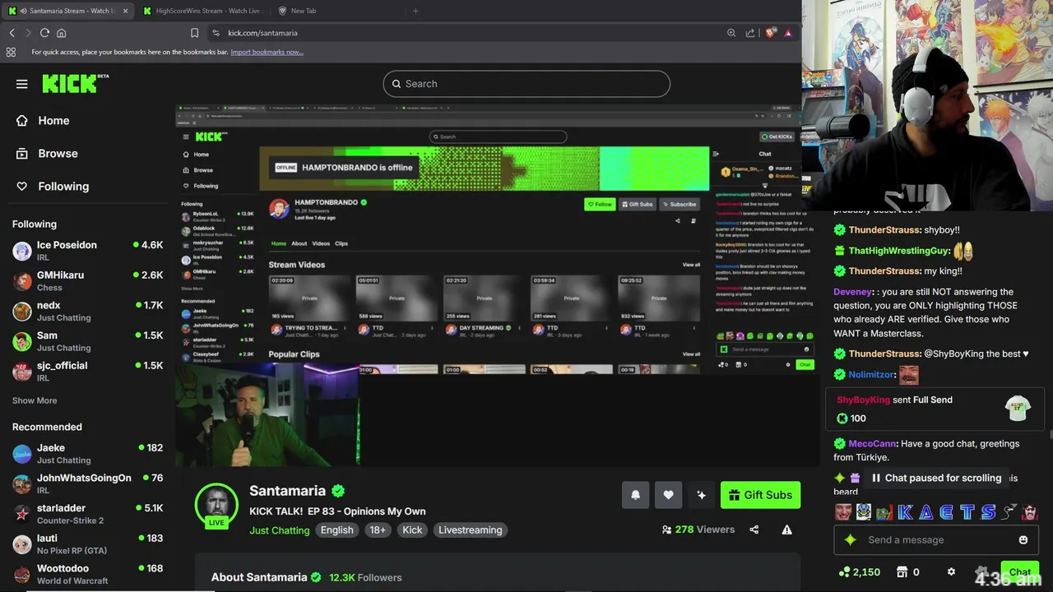The width and height of the screenshot is (1053, 592).
Task: Click the 18+ tag
Action: pyautogui.click(x=378, y=530)
